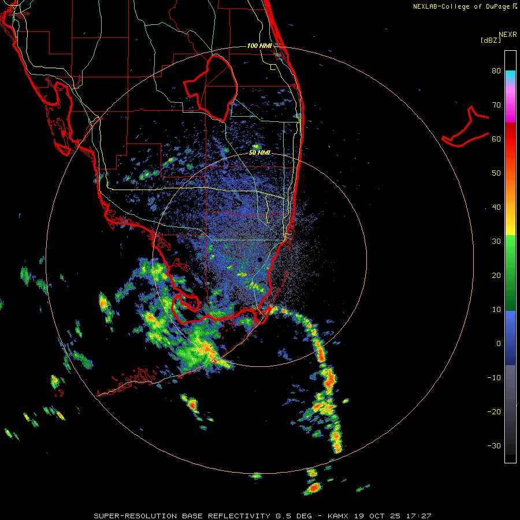Viewport: 520px width, 520px height.
Task: Click the NEXR [dBZ] legend title
Action: (x=499, y=37)
